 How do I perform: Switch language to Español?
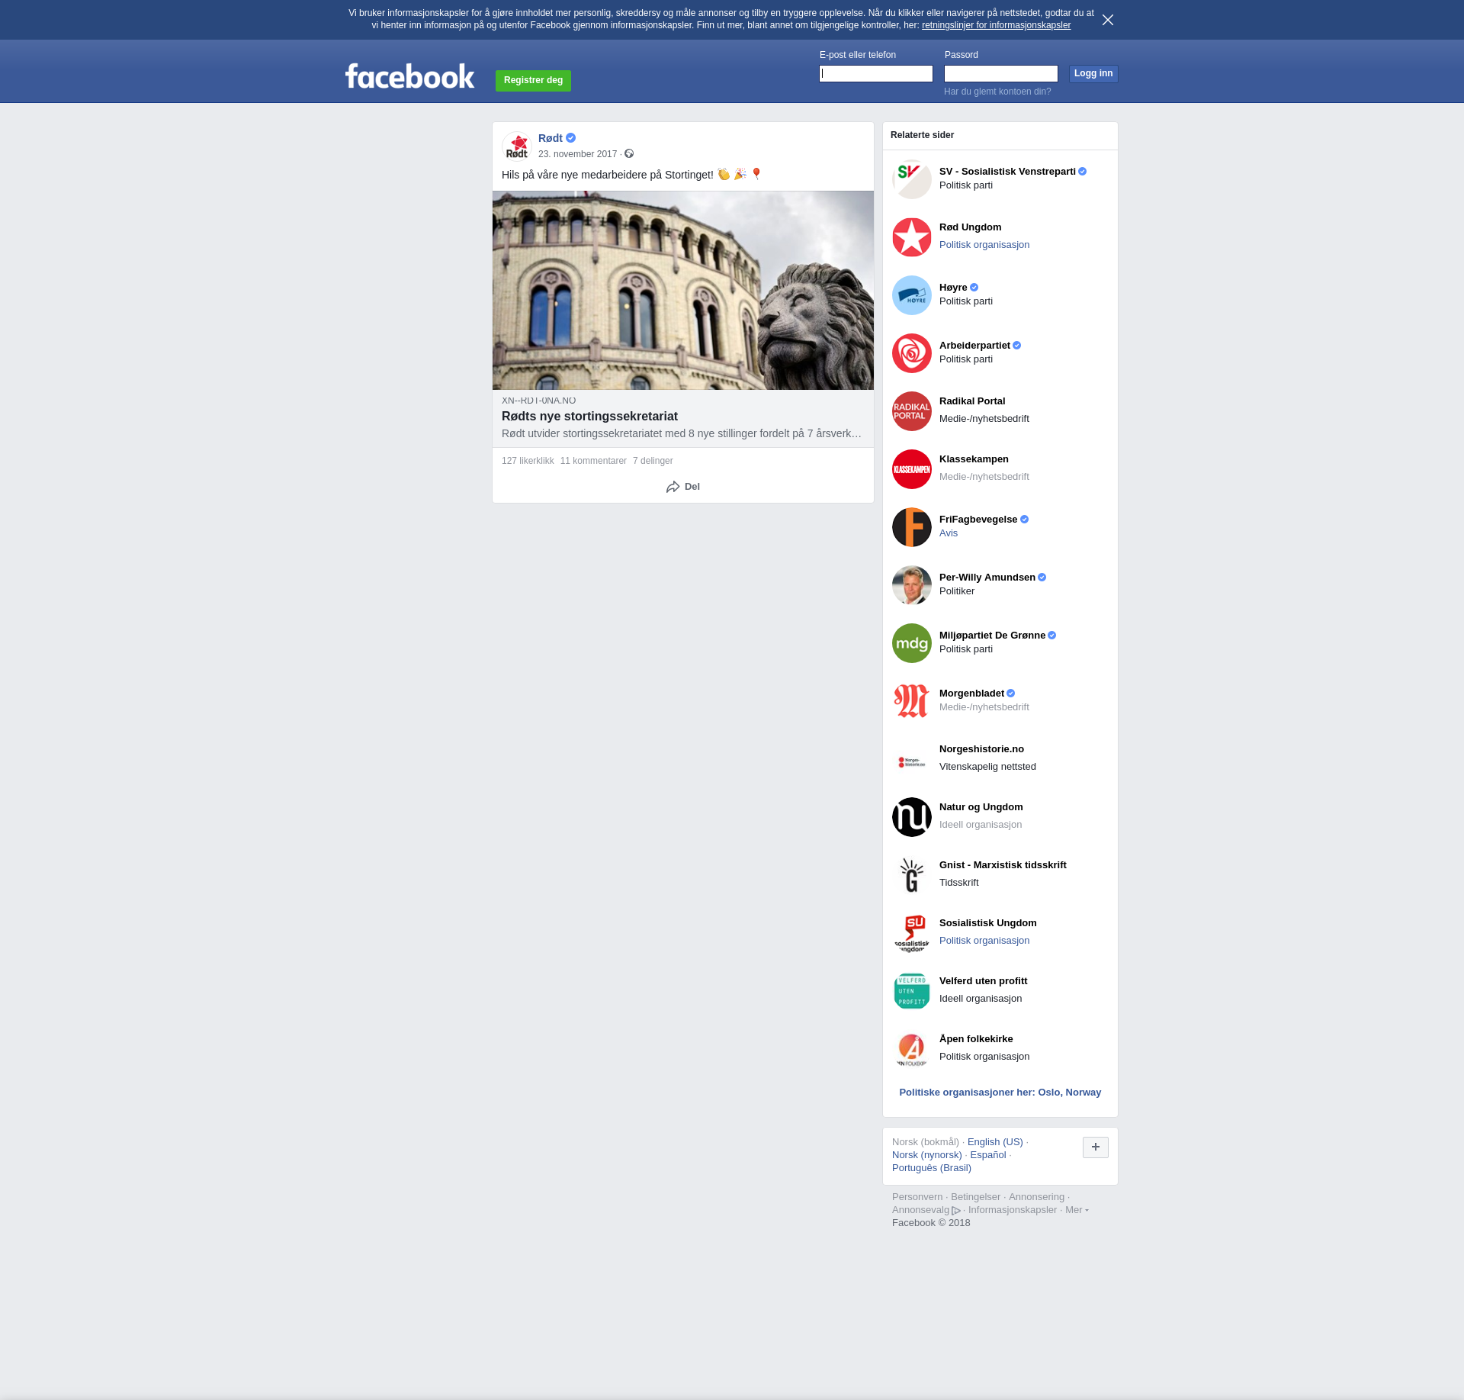(x=988, y=1155)
